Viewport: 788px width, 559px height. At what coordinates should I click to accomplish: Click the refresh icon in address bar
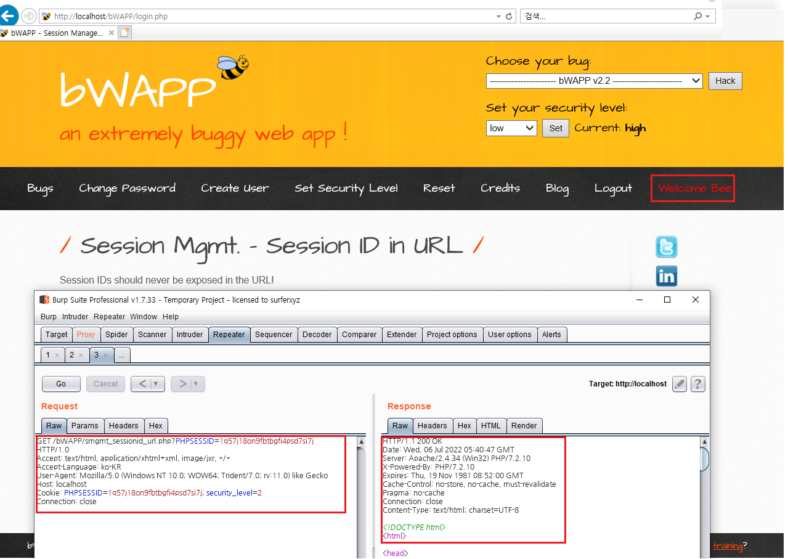point(509,17)
